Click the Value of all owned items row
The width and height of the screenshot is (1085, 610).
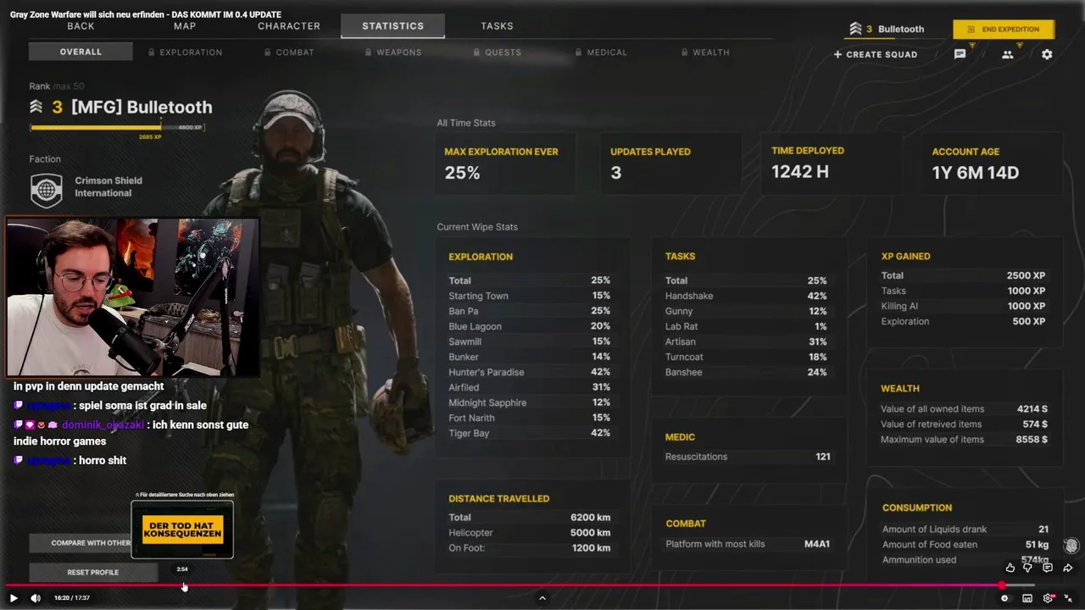[x=964, y=408]
